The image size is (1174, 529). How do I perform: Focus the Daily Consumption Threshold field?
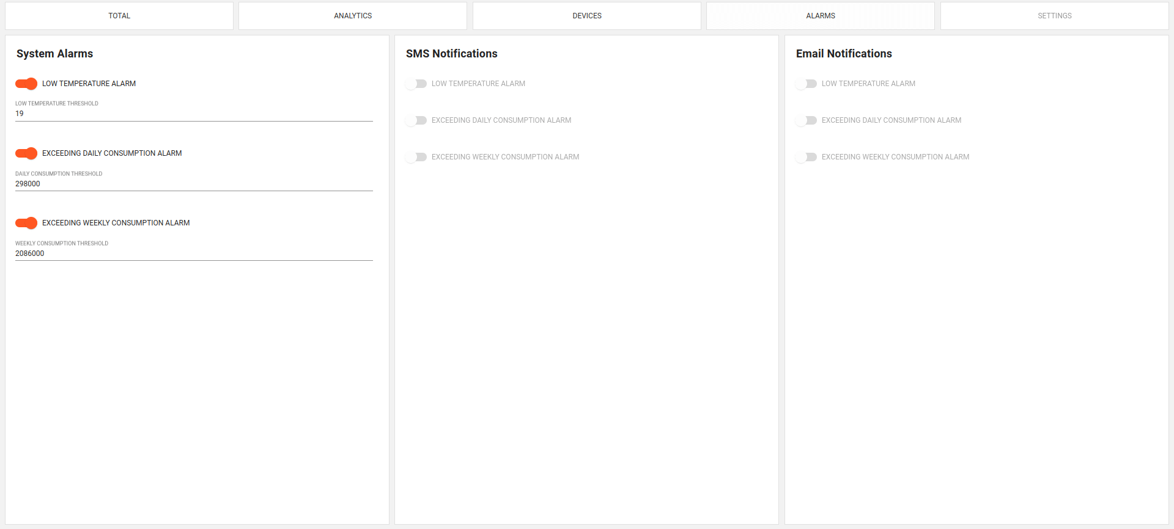[194, 184]
